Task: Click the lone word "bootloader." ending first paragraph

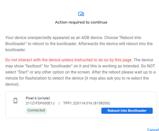Action: coord(16,50)
